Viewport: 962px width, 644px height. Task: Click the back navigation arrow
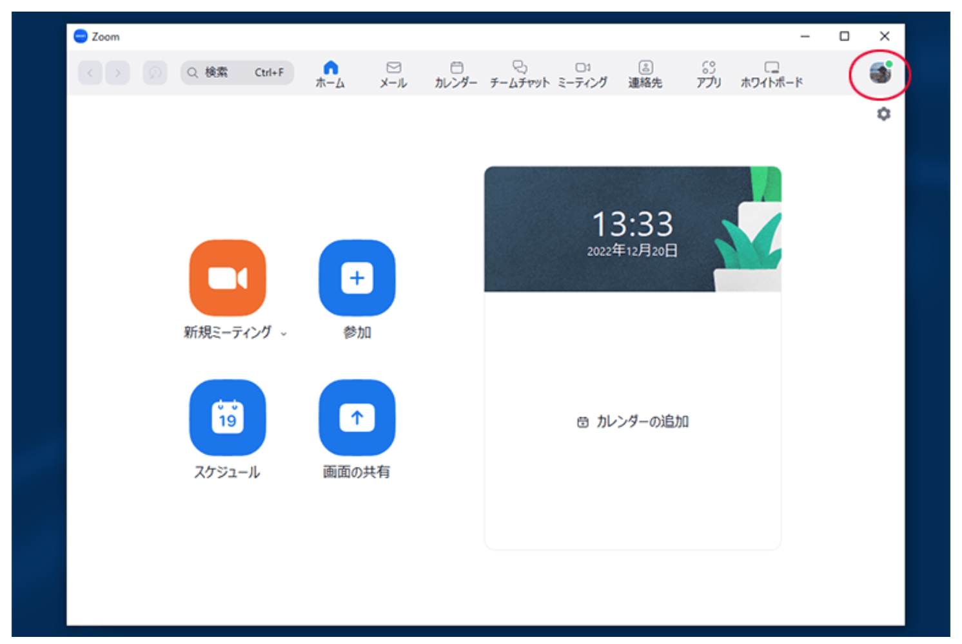coord(90,72)
